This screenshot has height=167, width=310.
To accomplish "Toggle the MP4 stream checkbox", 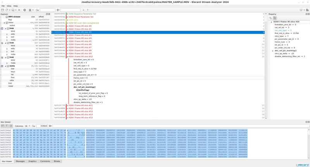I will pyautogui.click(x=7, y=17).
